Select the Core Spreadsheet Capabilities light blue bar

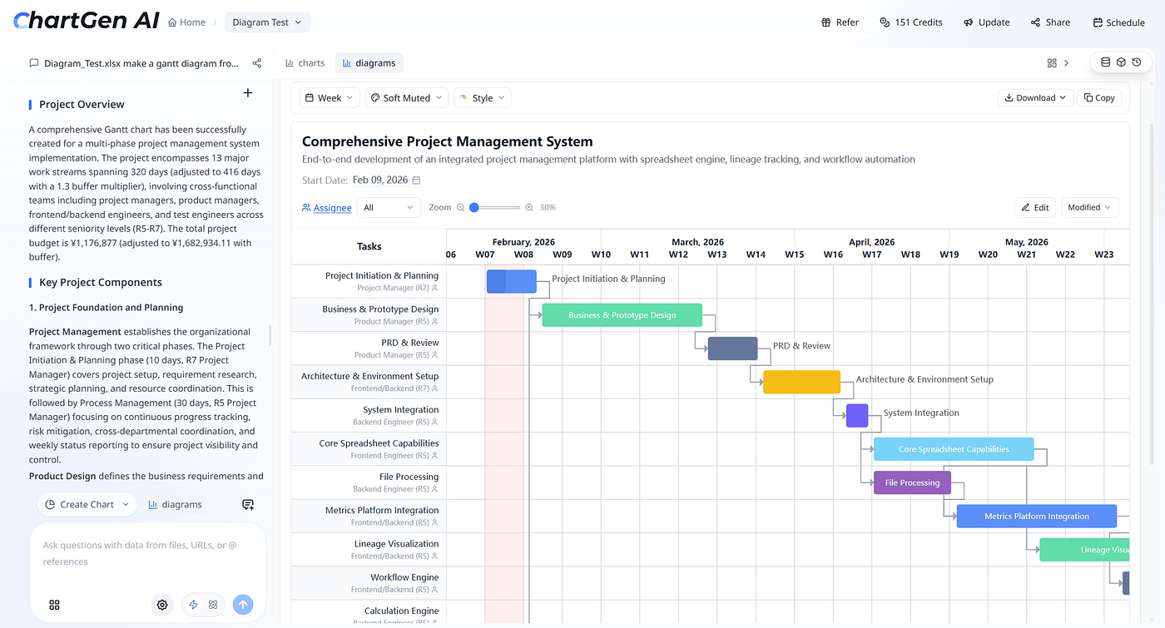(954, 449)
